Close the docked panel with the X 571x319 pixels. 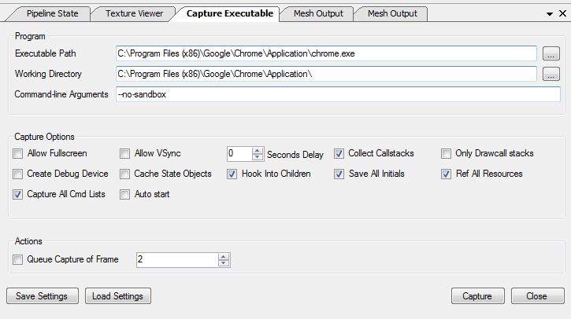(x=562, y=14)
